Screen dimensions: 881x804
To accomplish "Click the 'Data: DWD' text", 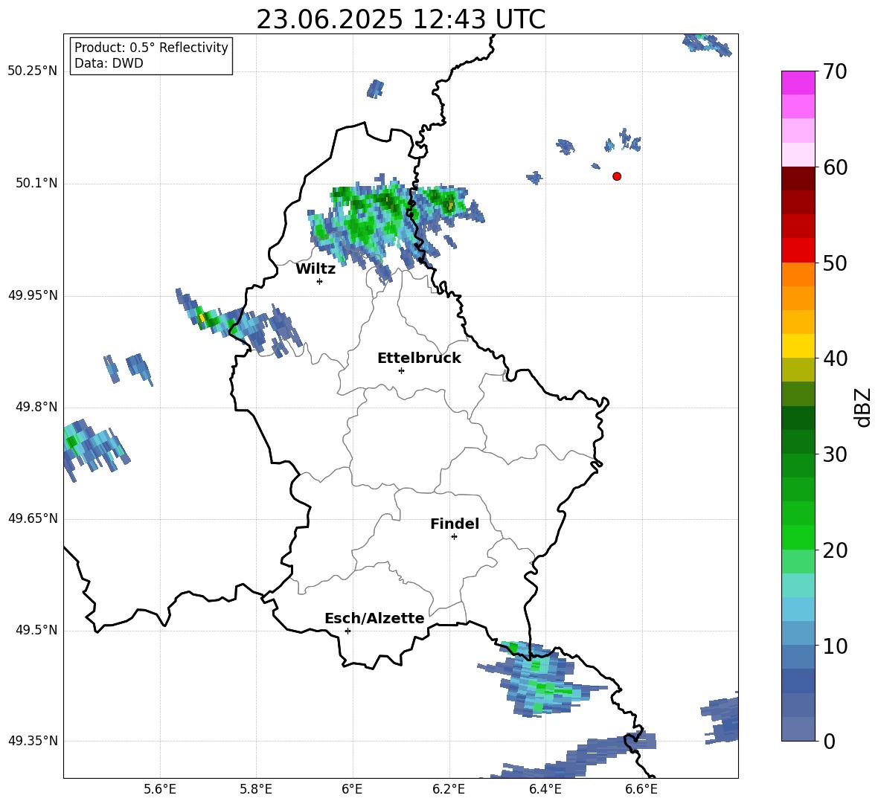I will pyautogui.click(x=109, y=63).
